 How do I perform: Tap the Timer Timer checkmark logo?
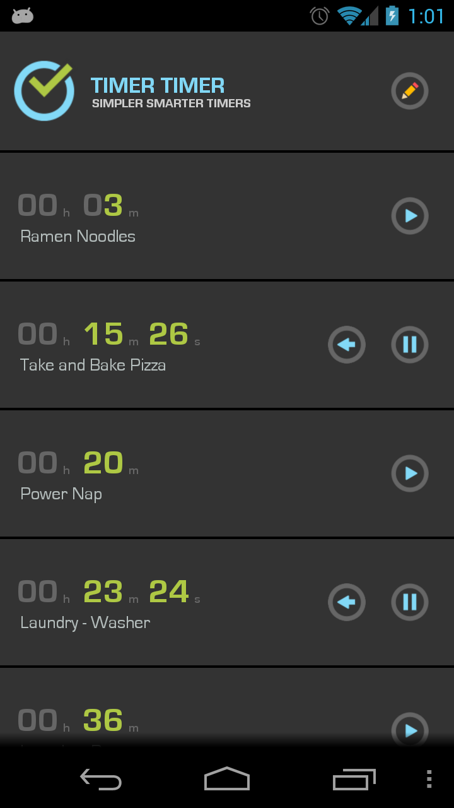click(x=44, y=90)
